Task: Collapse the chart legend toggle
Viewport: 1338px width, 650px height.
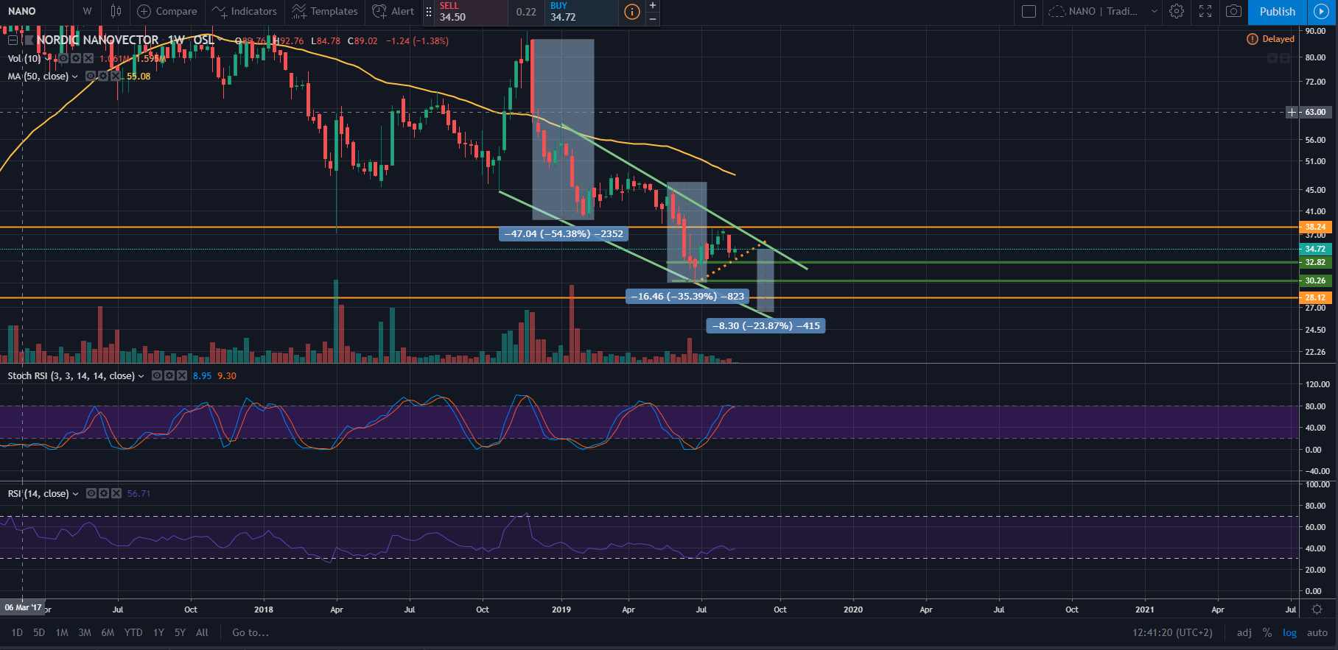Action: (x=13, y=40)
